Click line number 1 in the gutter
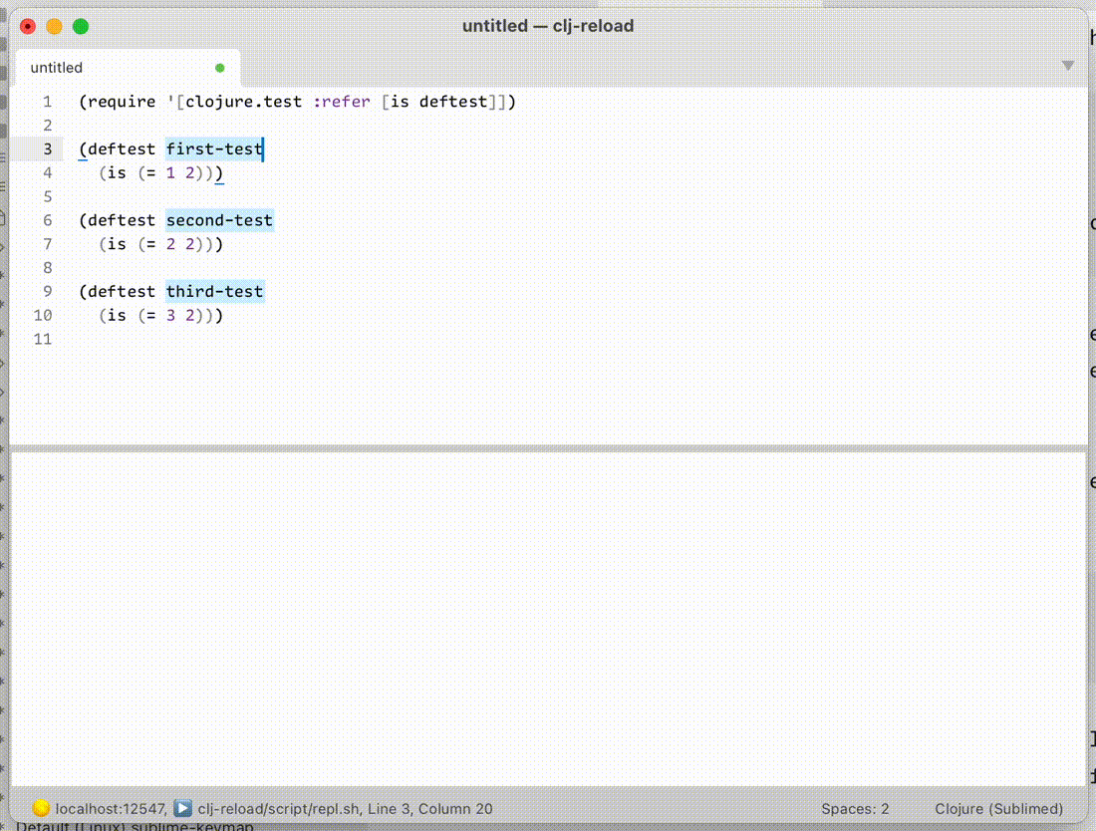The width and height of the screenshot is (1096, 831). [47, 102]
